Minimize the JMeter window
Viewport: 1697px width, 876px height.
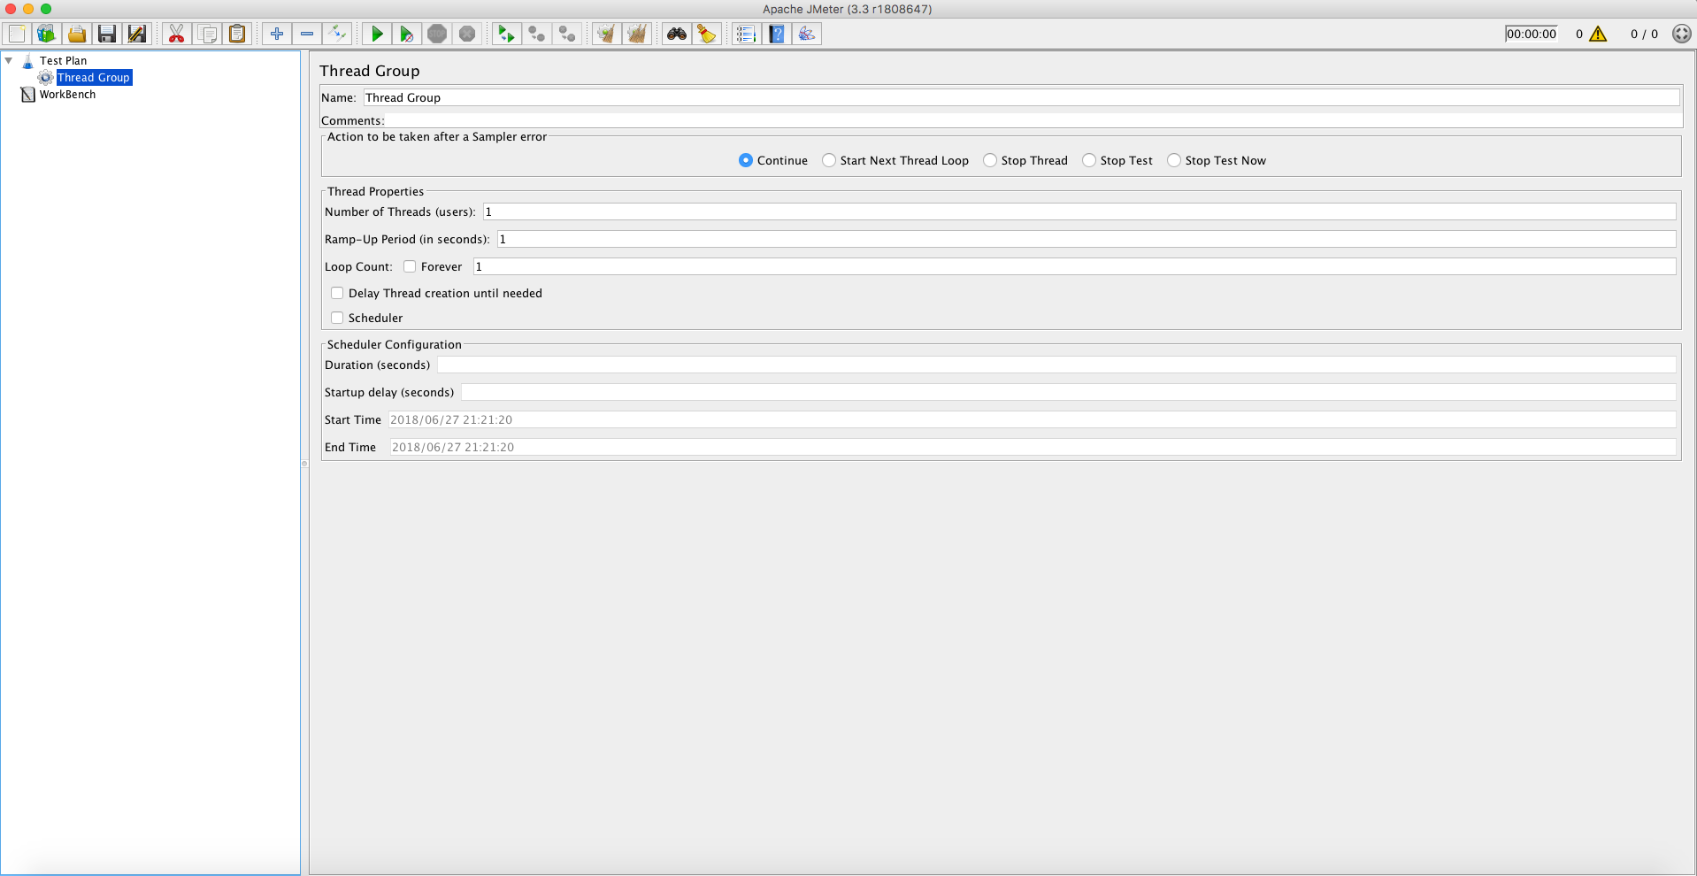pos(28,9)
